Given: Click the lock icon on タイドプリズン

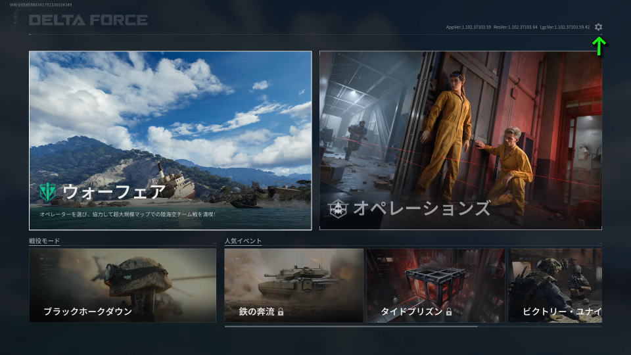Looking at the screenshot, I should tap(449, 312).
